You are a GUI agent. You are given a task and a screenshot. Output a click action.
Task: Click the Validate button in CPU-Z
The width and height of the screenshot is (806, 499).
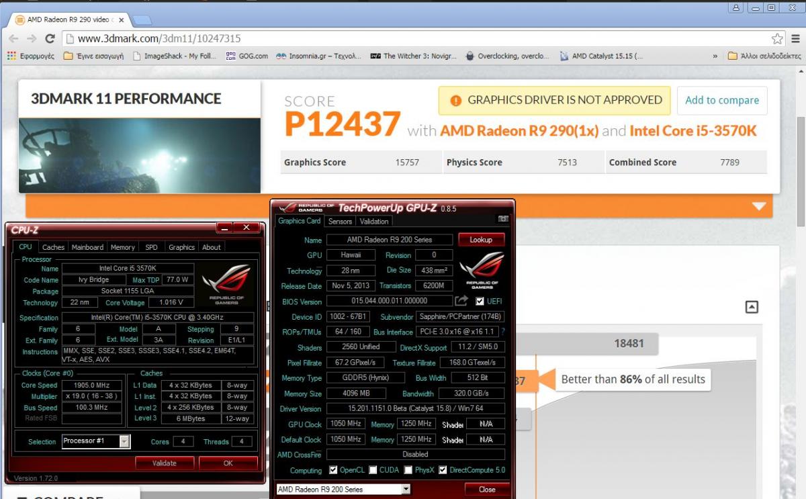click(164, 463)
